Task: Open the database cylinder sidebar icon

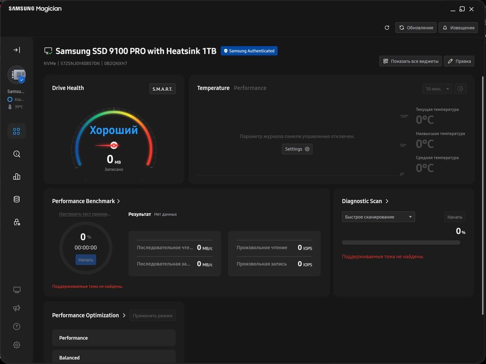Action: [17, 199]
